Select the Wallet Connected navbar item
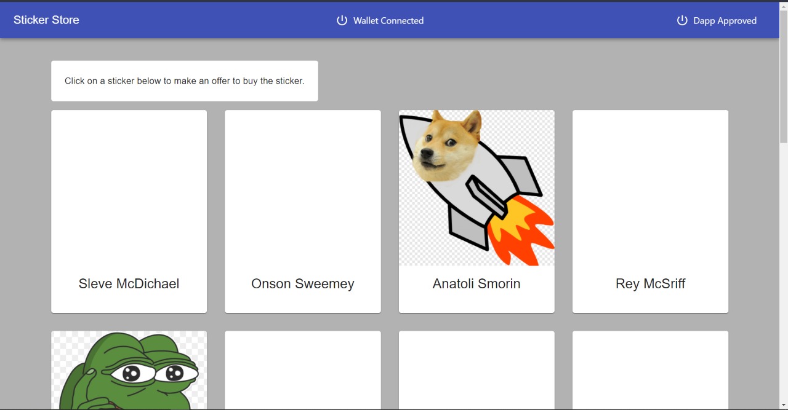 pos(388,20)
